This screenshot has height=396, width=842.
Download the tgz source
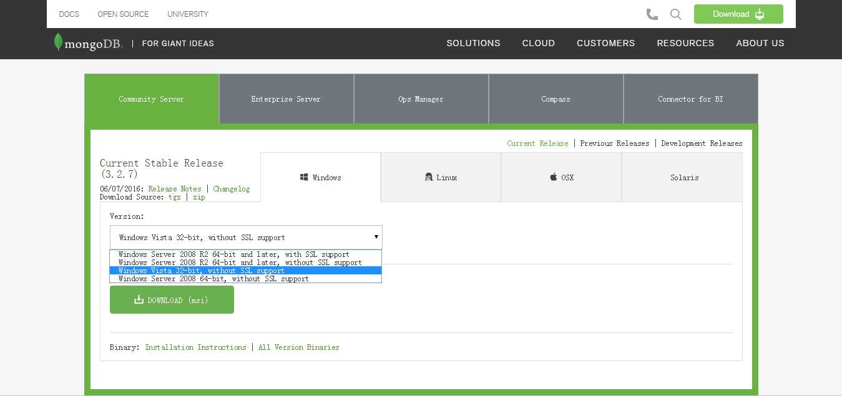[x=174, y=197]
